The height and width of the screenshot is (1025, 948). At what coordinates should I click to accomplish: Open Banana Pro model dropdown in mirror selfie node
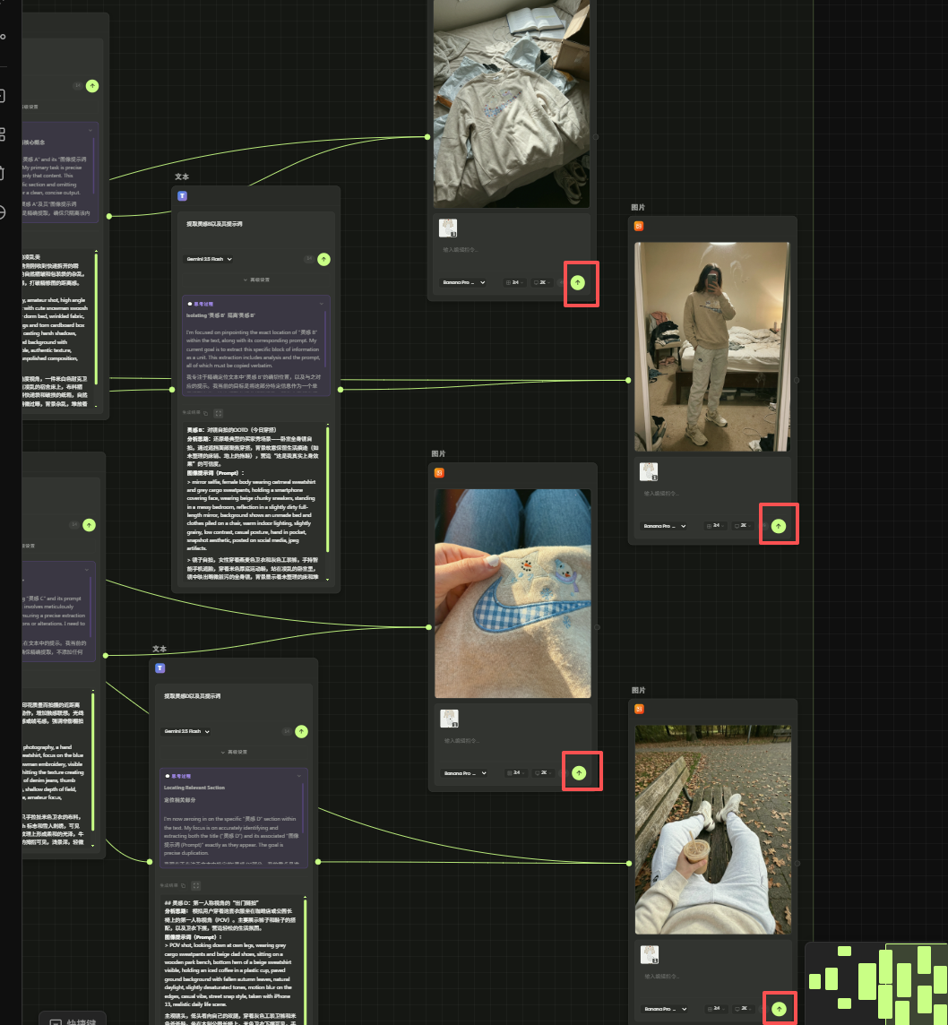pos(664,526)
